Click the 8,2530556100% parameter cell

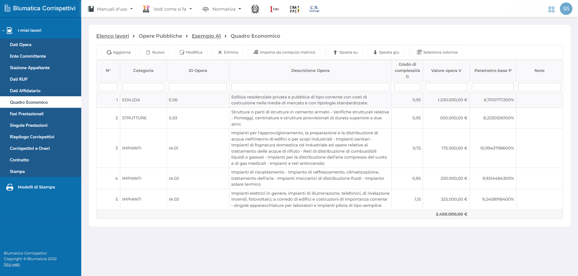pos(493,118)
